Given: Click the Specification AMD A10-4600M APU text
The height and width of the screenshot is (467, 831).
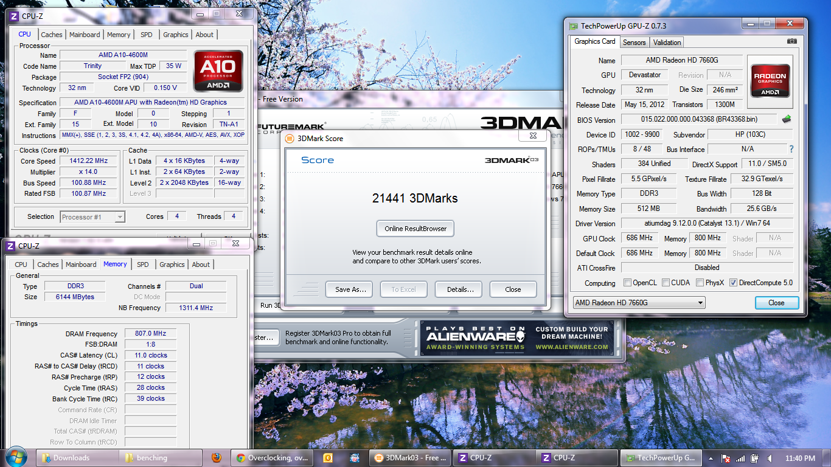Looking at the screenshot, I should (151, 103).
